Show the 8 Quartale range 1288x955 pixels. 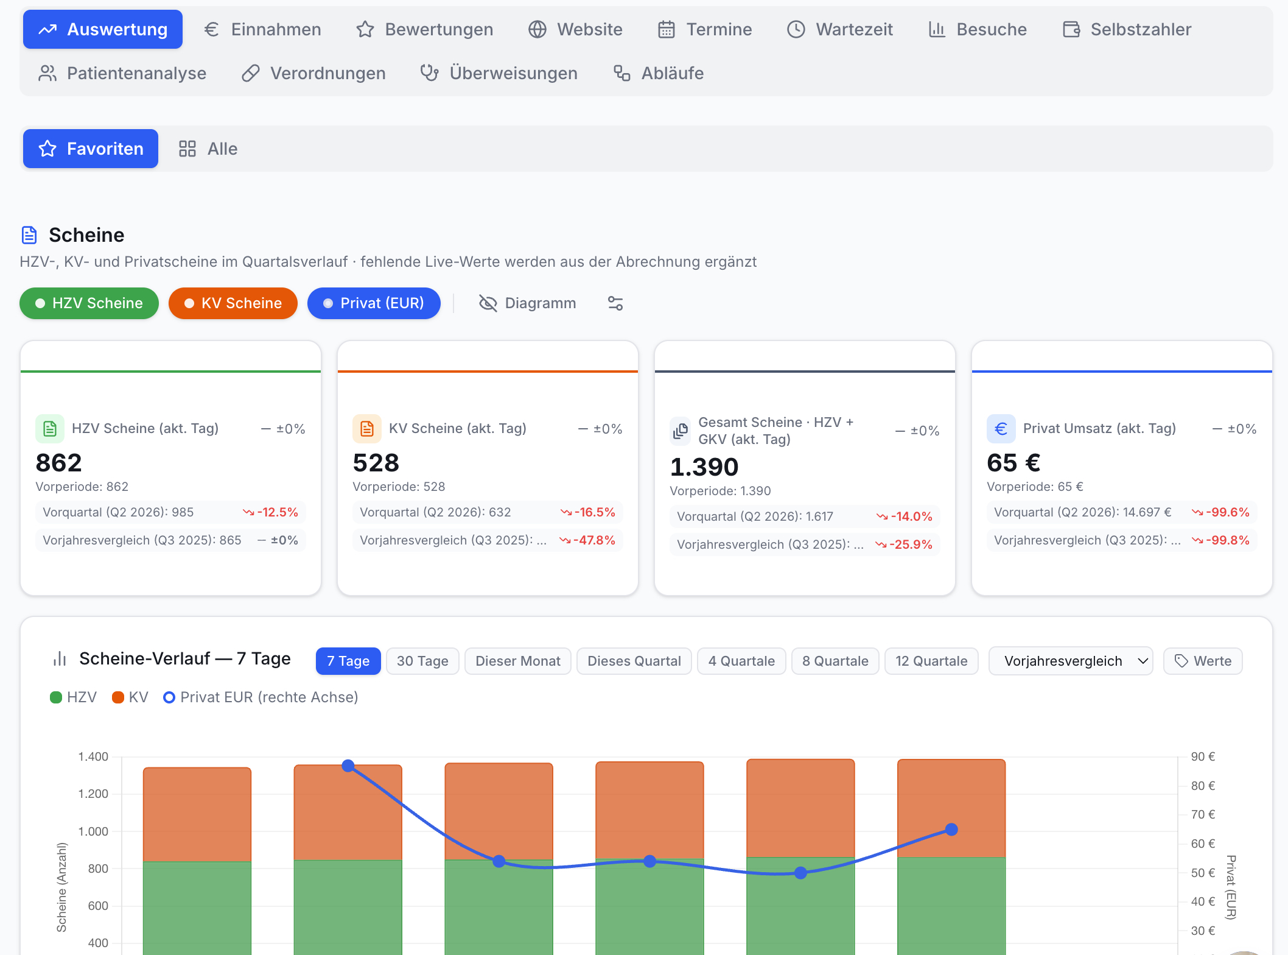click(835, 661)
